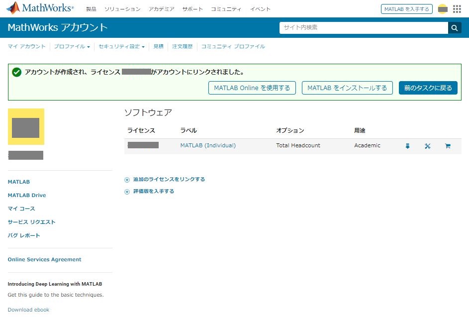Click the Download ebook link
The image size is (469, 317).
click(28, 310)
